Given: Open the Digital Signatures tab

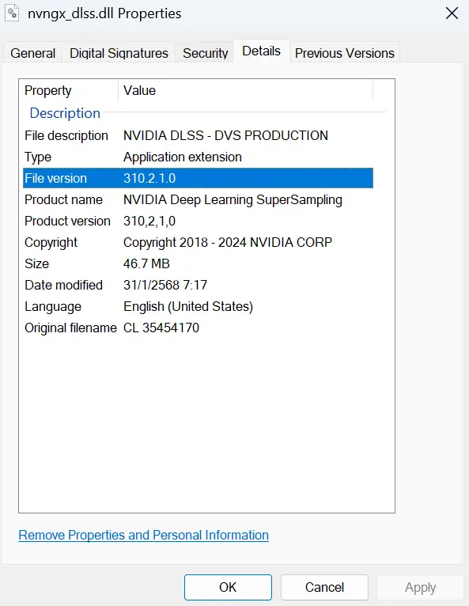Looking at the screenshot, I should click(119, 53).
